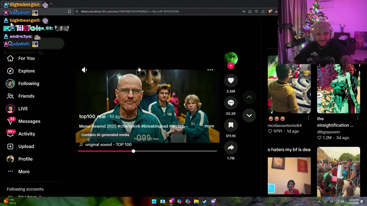Bookmark page in browser address bar
This screenshot has height=206, width=367.
(x=69, y=11)
